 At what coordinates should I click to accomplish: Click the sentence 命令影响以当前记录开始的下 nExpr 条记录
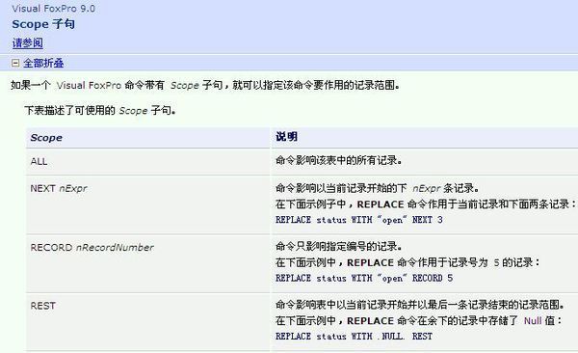click(x=377, y=188)
